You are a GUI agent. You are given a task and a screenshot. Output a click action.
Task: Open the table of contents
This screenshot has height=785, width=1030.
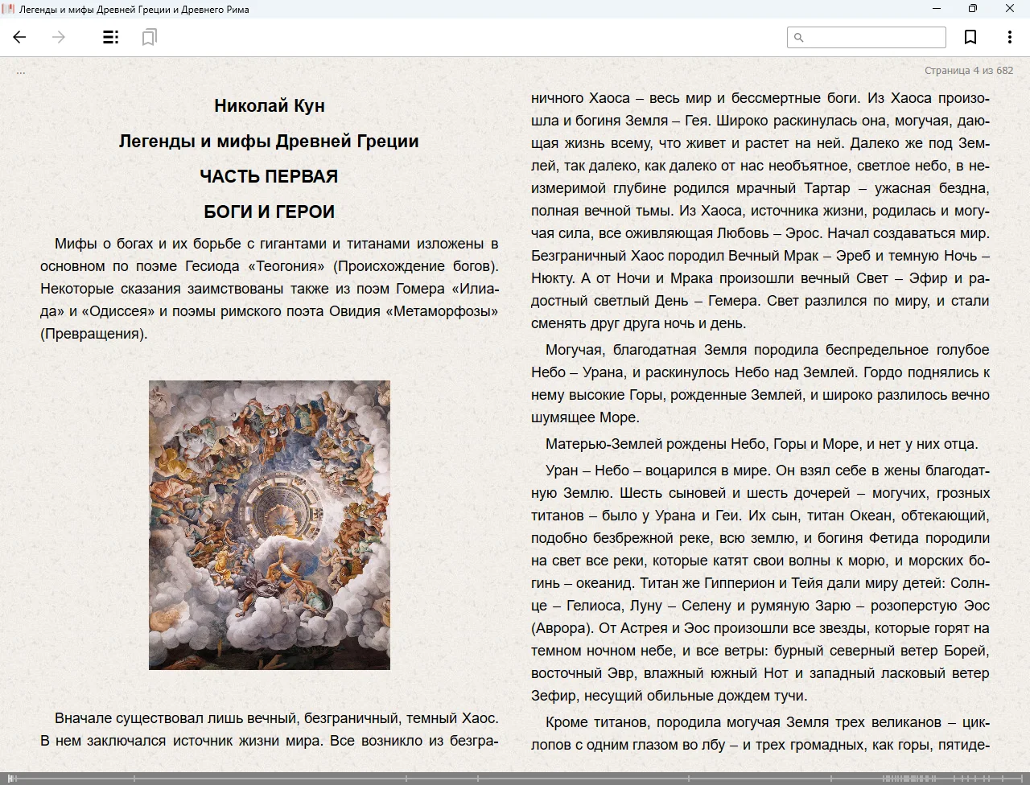tap(111, 37)
